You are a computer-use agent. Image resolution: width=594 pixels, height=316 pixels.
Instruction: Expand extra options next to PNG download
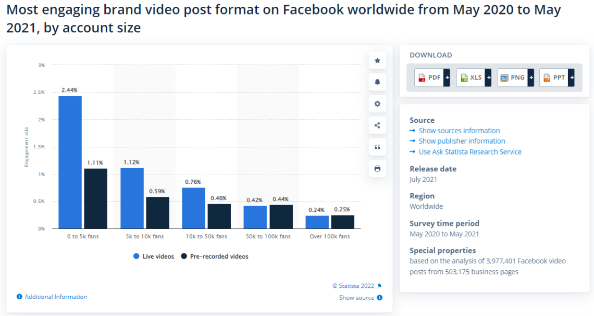(x=530, y=77)
